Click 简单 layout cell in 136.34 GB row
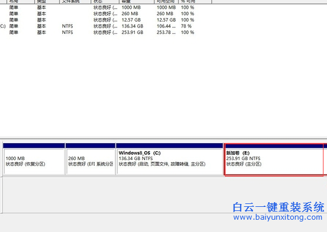This screenshot has width=327, height=232. pos(13,26)
